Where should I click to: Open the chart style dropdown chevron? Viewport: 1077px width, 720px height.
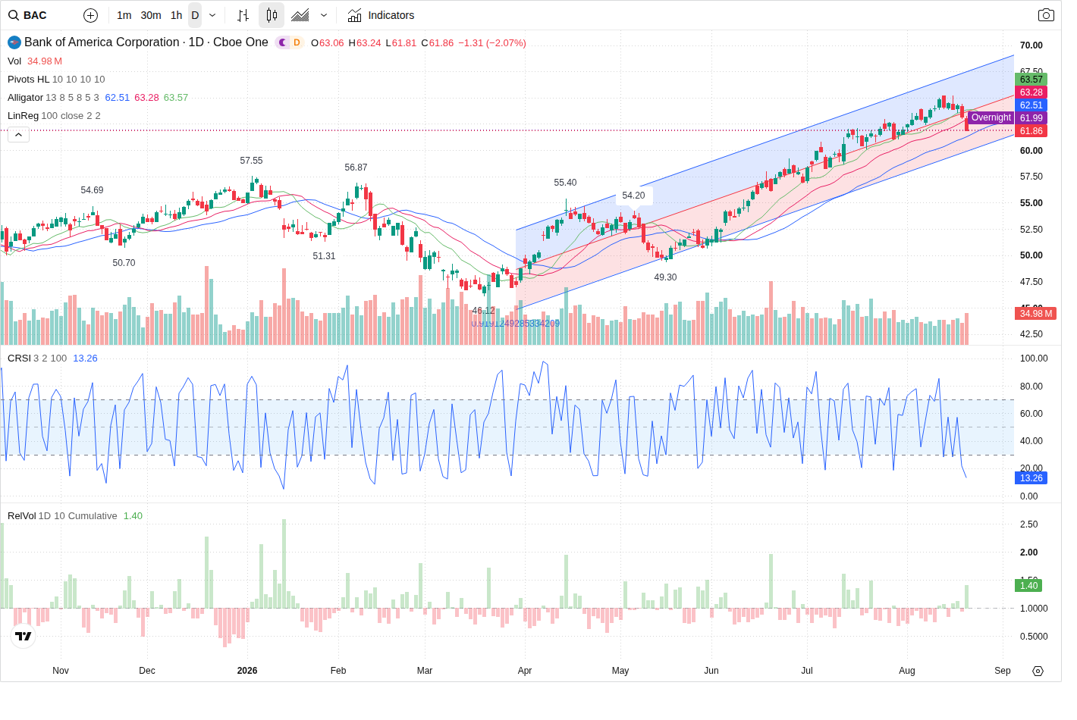pyautogui.click(x=324, y=15)
